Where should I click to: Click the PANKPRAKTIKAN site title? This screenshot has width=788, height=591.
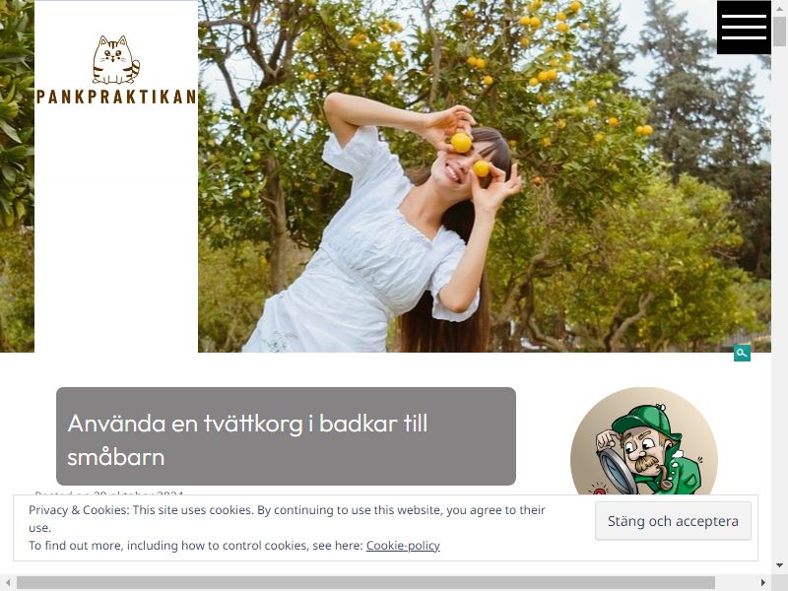tap(116, 97)
